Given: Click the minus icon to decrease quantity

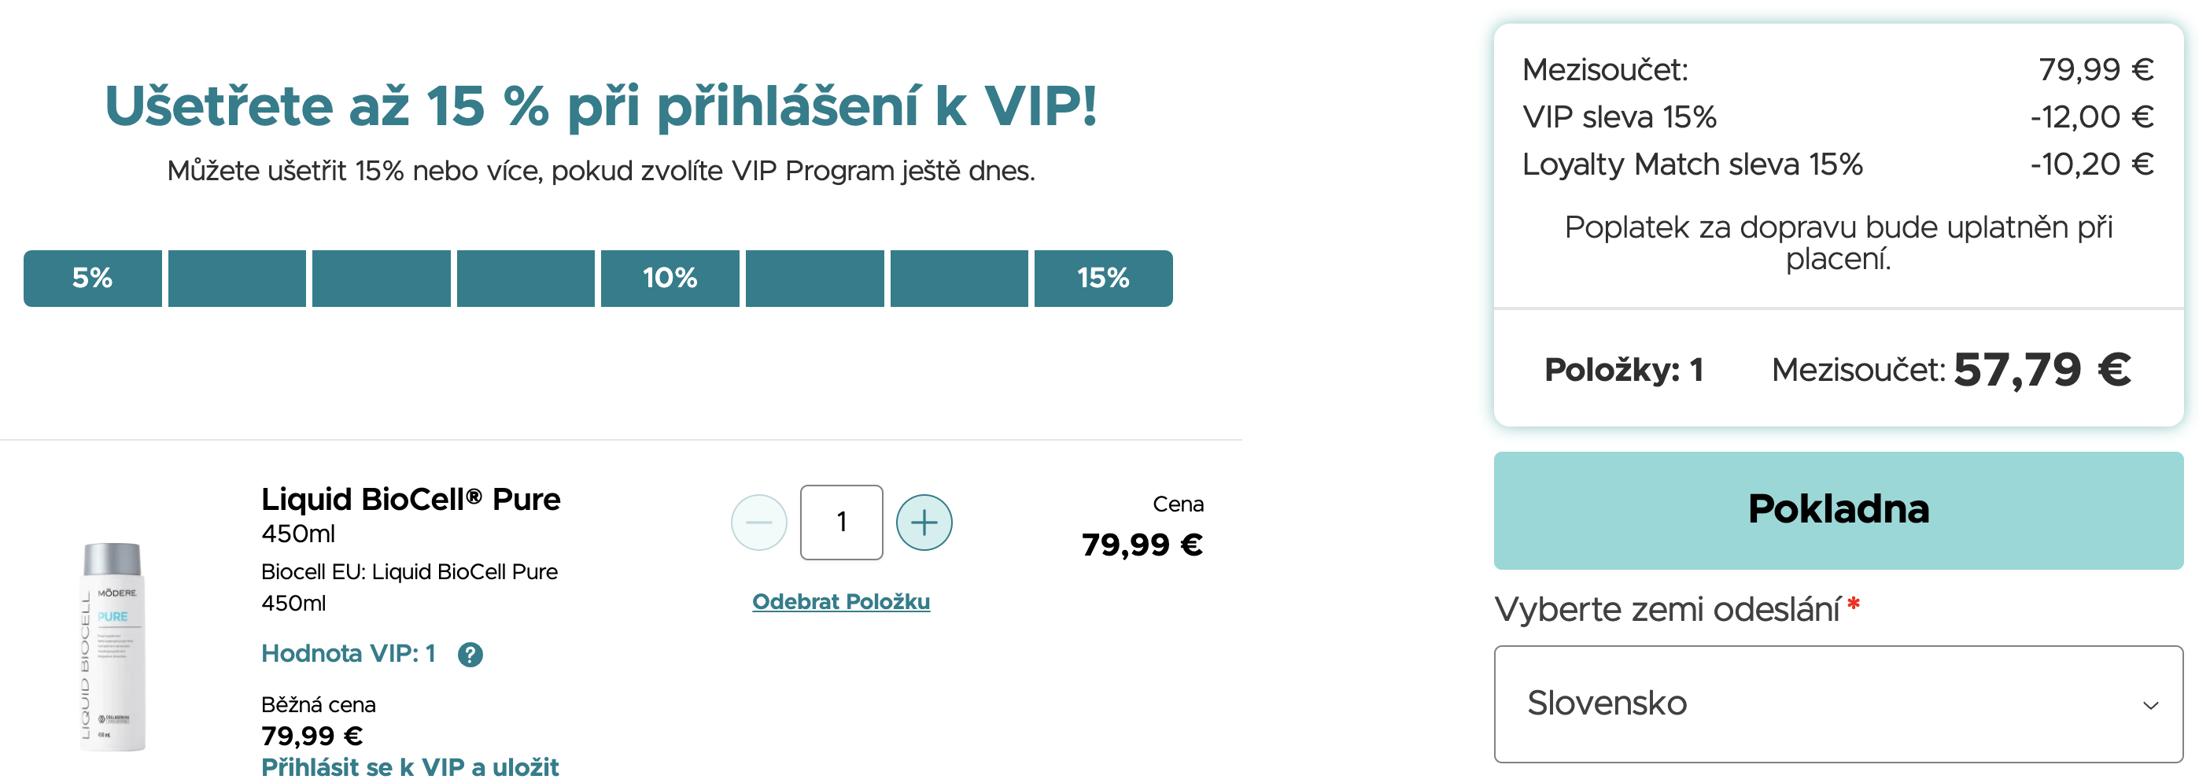Looking at the screenshot, I should tap(759, 522).
